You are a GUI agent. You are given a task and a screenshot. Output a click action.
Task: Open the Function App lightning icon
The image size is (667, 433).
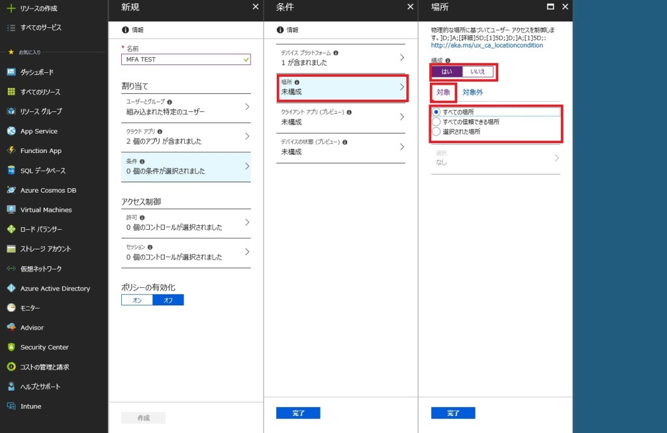coord(12,150)
